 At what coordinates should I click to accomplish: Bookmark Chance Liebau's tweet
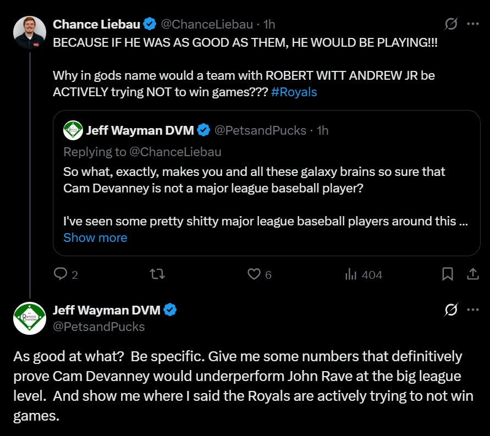point(448,274)
